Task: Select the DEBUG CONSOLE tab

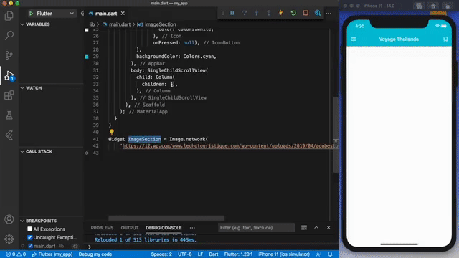Action: (x=164, y=228)
